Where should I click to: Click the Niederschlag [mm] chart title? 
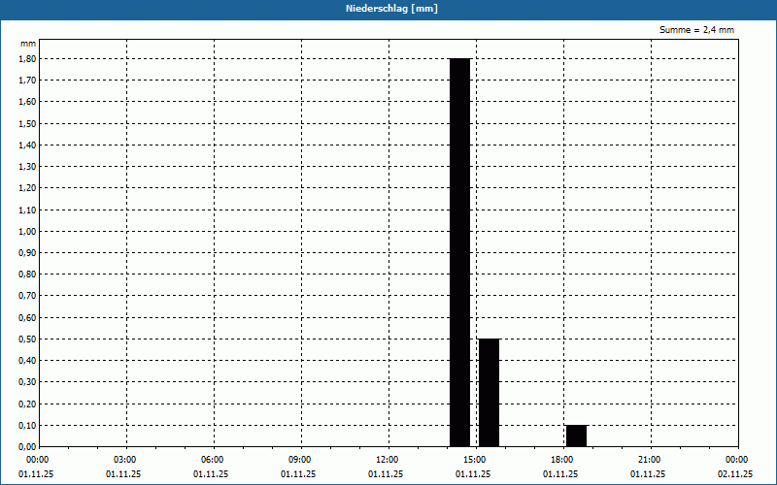point(391,9)
